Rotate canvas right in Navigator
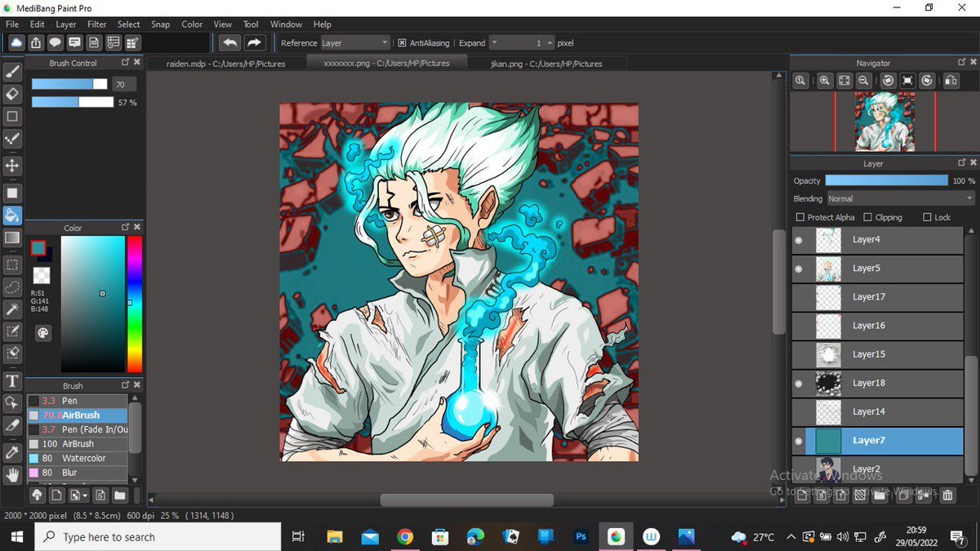 [928, 80]
